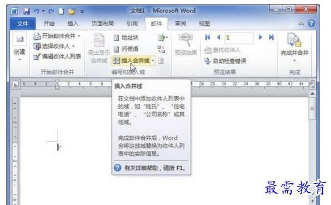Insert 地址块 field

click(x=126, y=38)
